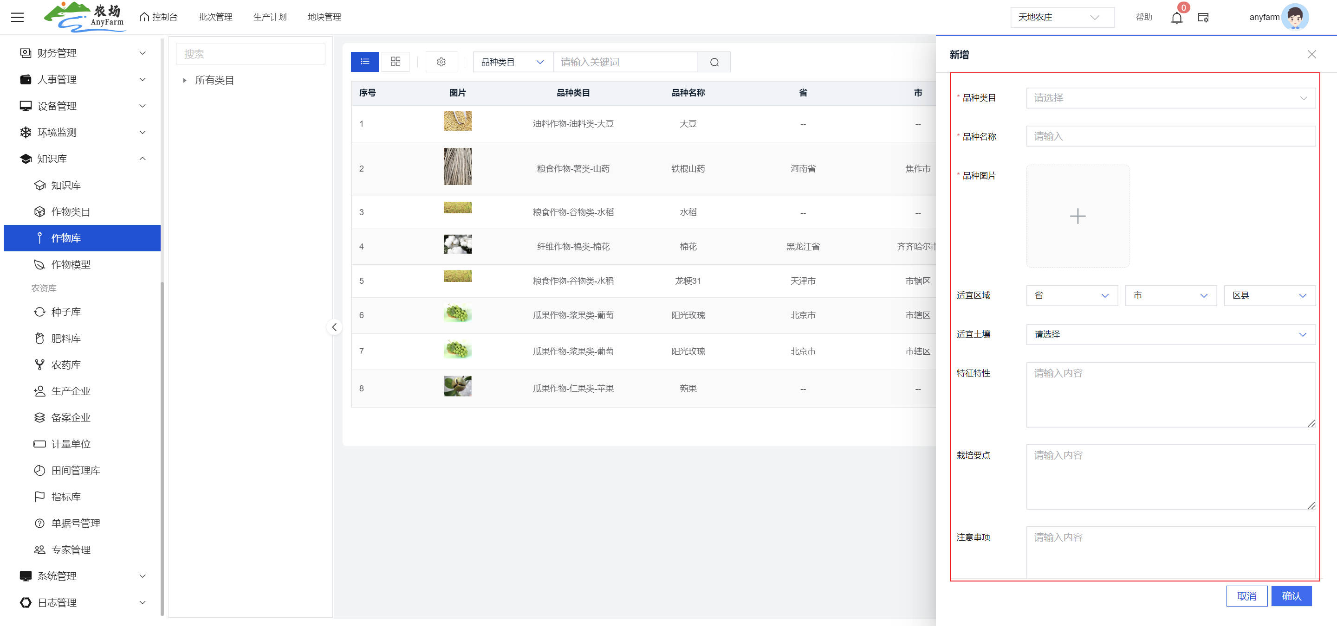Click plus to upload variety image
The image size is (1337, 626).
coord(1077,216)
